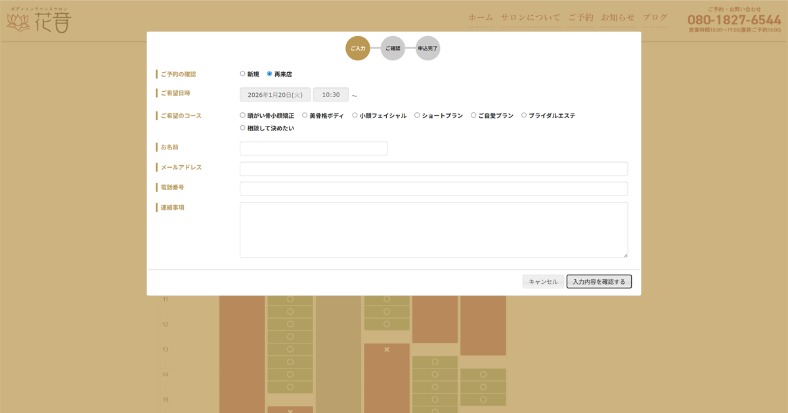This screenshot has height=413, width=788.
Task: Select the 再来店 radio button
Action: [x=269, y=74]
